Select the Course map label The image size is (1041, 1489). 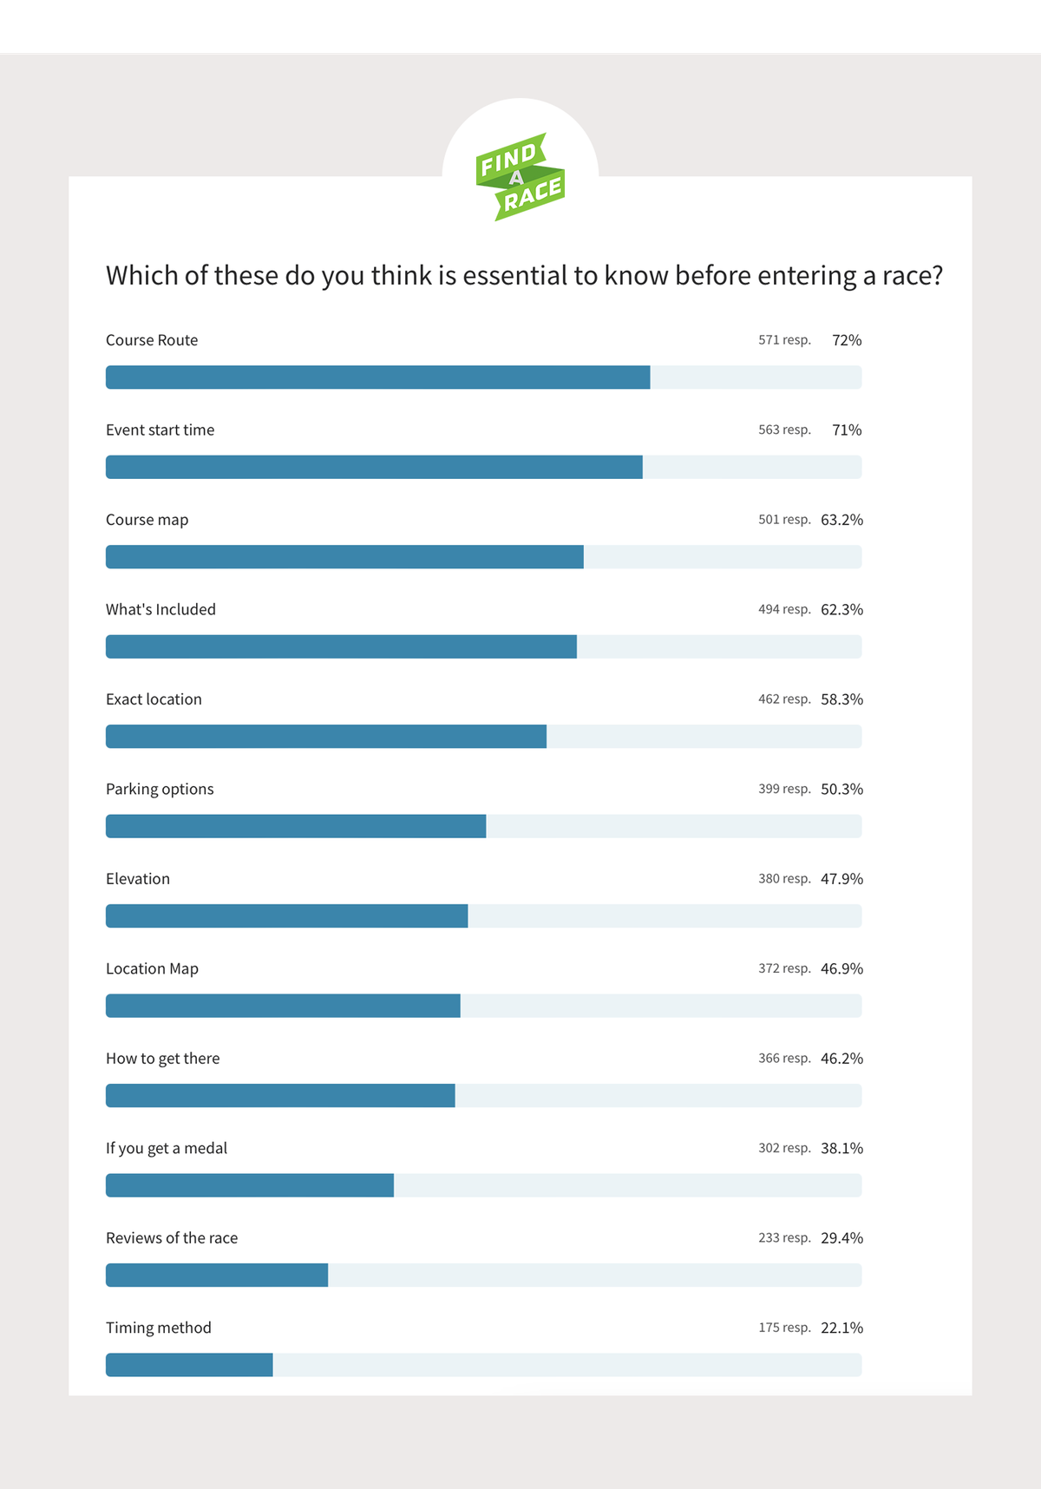[147, 520]
